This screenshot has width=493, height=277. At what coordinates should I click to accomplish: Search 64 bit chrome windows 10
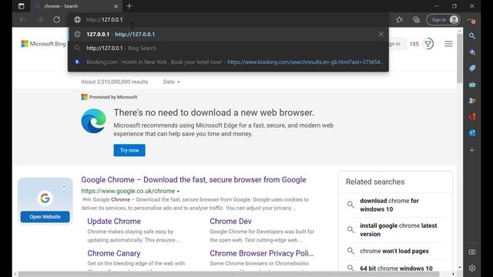point(396,269)
